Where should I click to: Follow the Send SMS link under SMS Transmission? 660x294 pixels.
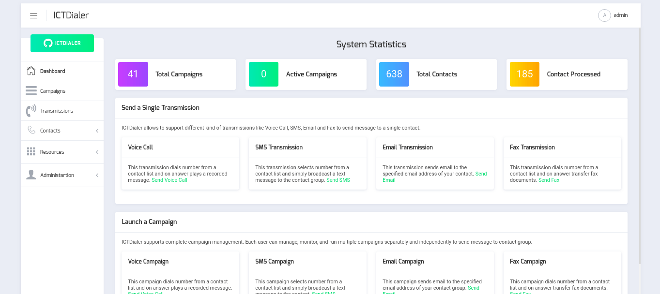pos(338,180)
